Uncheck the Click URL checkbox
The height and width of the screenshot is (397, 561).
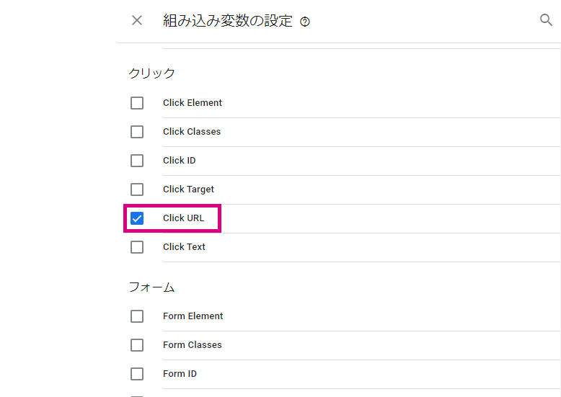click(x=137, y=218)
